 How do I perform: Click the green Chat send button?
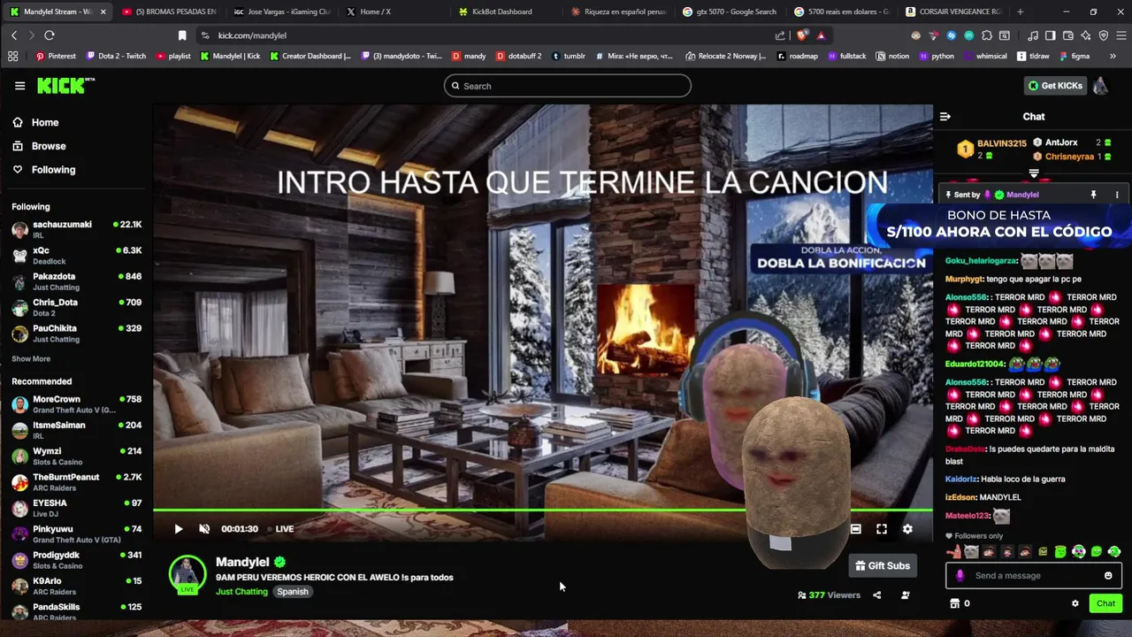[x=1105, y=603]
